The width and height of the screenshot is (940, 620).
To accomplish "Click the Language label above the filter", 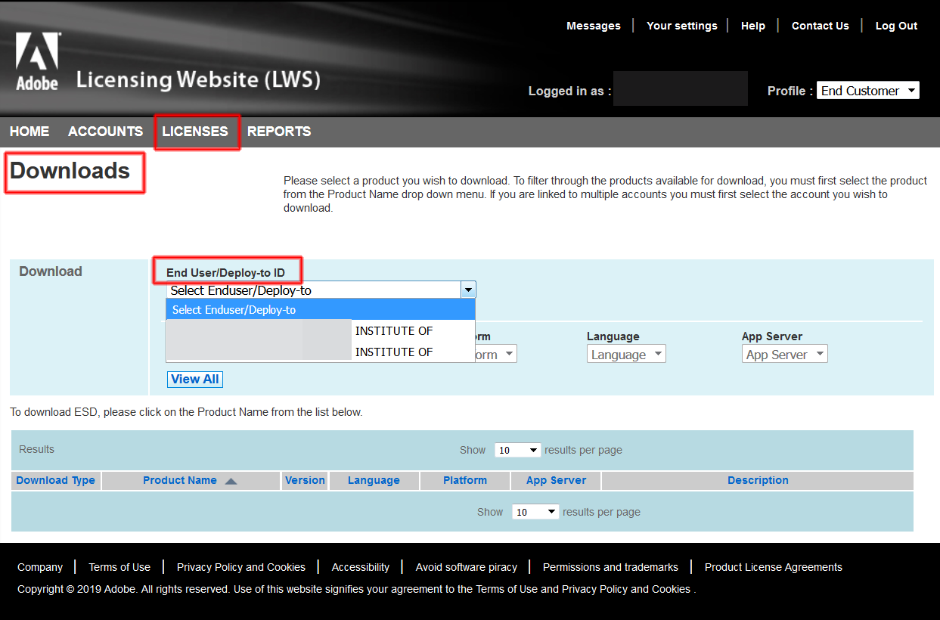I will (613, 336).
